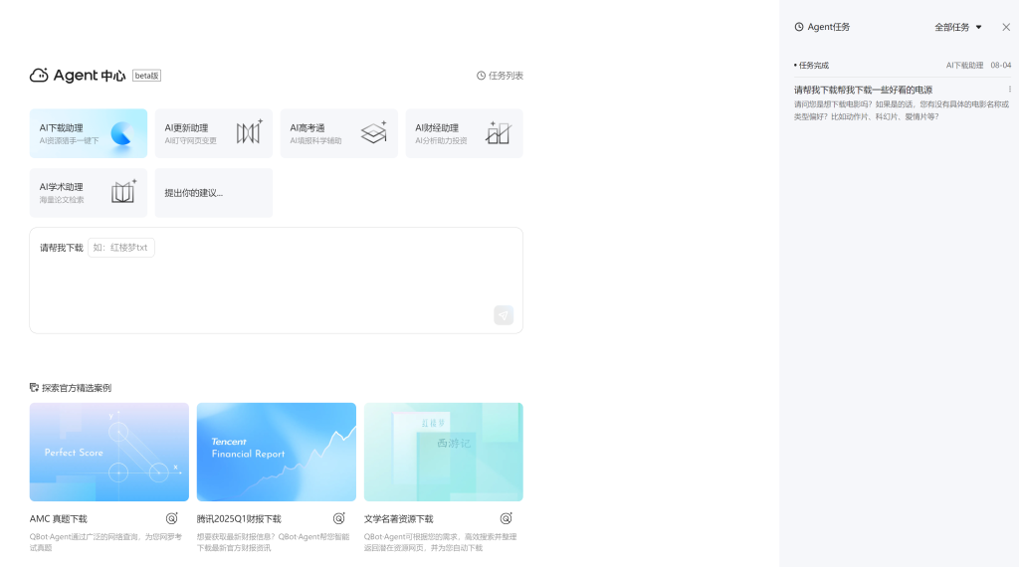Click the send arrow icon in input box

504,315
